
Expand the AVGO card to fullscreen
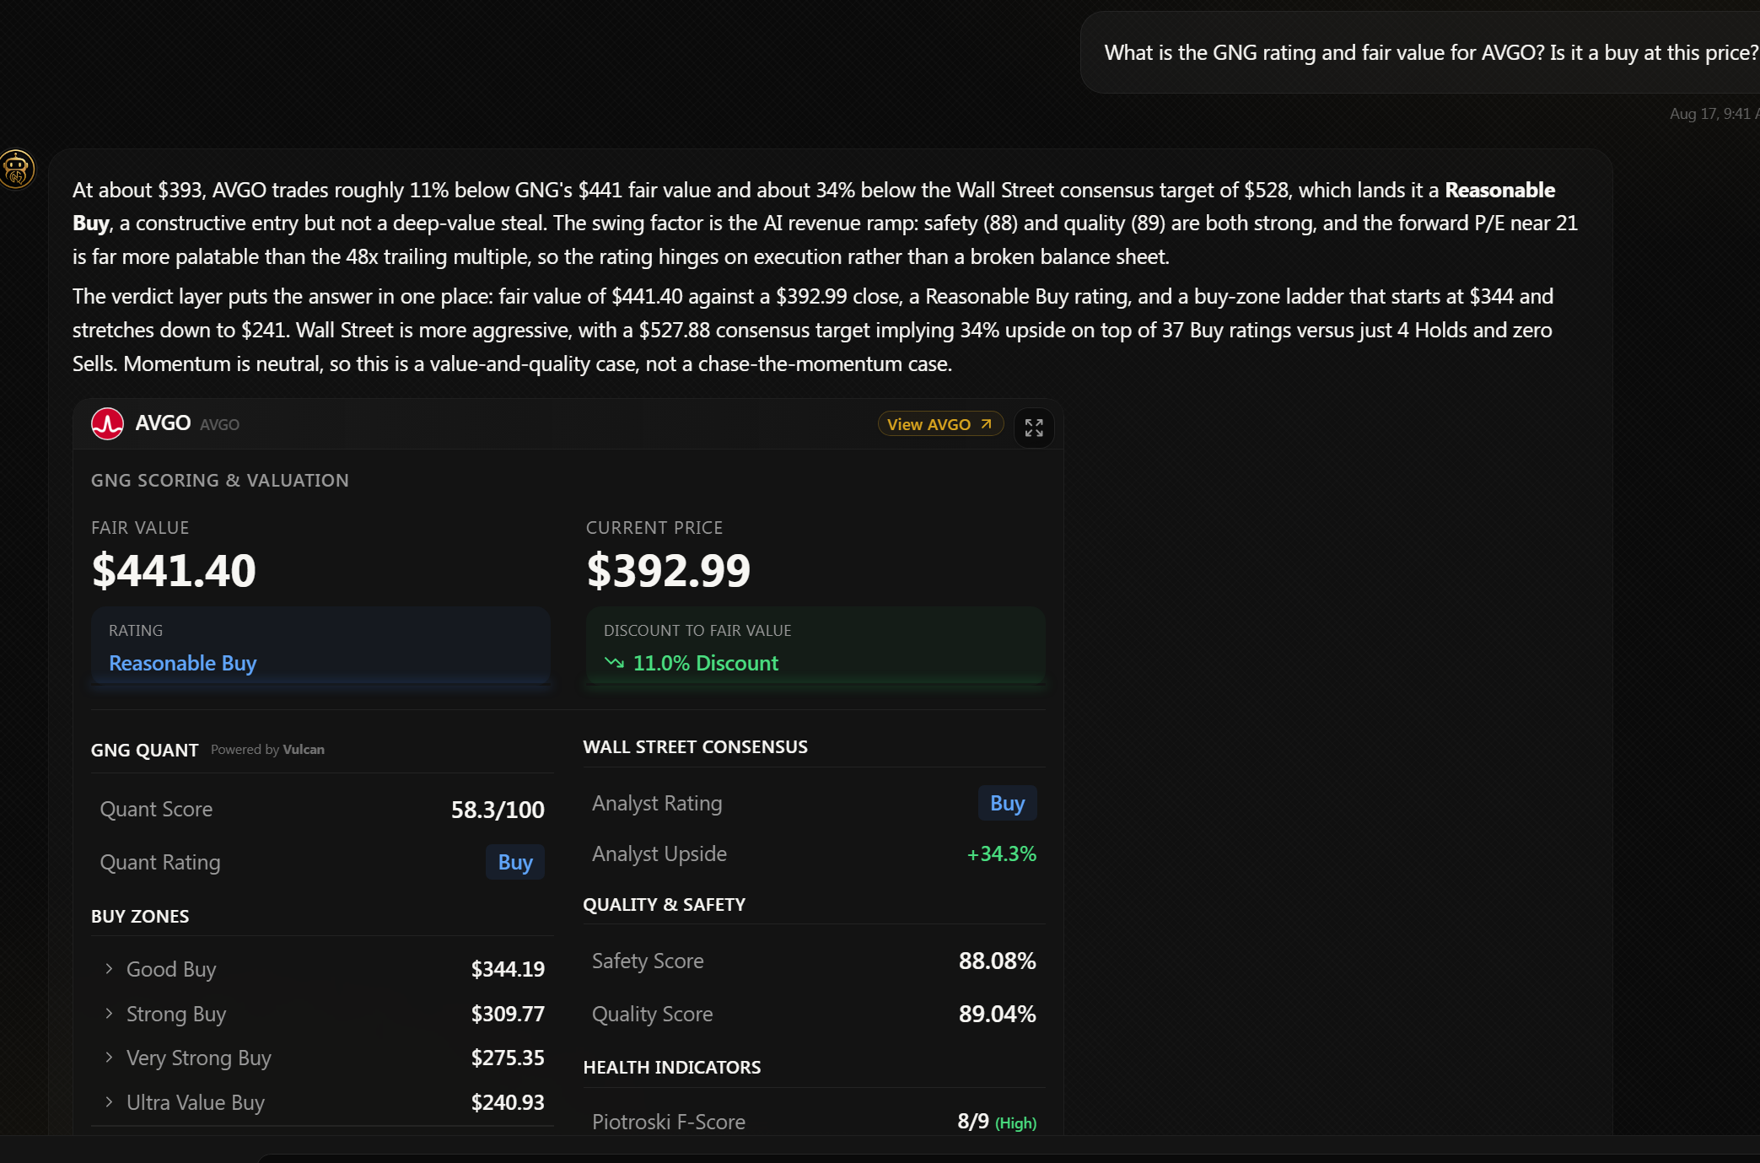tap(1034, 428)
